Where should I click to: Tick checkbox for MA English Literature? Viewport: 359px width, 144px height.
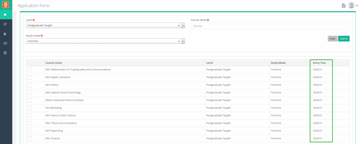pyautogui.click(x=30, y=78)
